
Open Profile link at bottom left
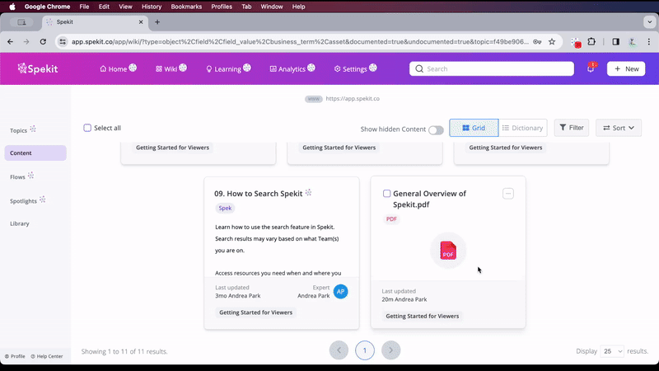click(x=15, y=356)
